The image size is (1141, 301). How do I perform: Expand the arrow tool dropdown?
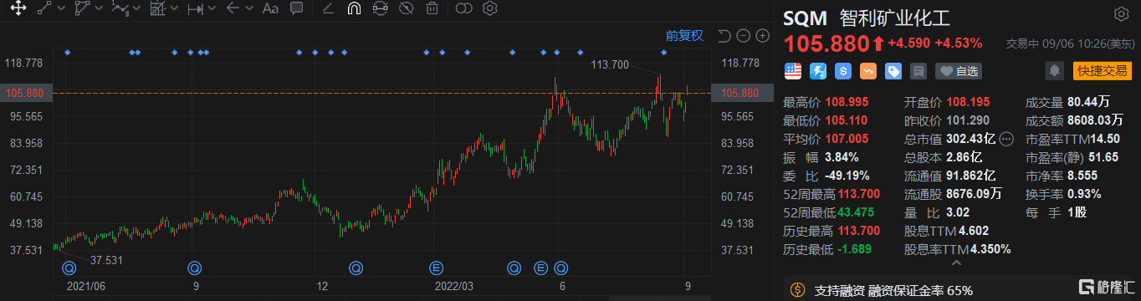250,9
